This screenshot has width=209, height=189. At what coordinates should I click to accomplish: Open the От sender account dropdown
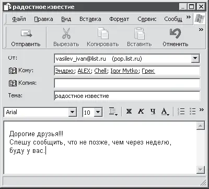pos(195,59)
